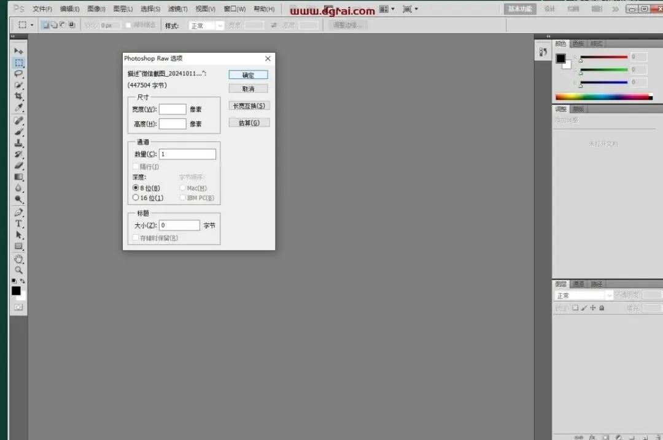663x440 pixels.
Task: Select the Gradient tool
Action: click(18, 176)
